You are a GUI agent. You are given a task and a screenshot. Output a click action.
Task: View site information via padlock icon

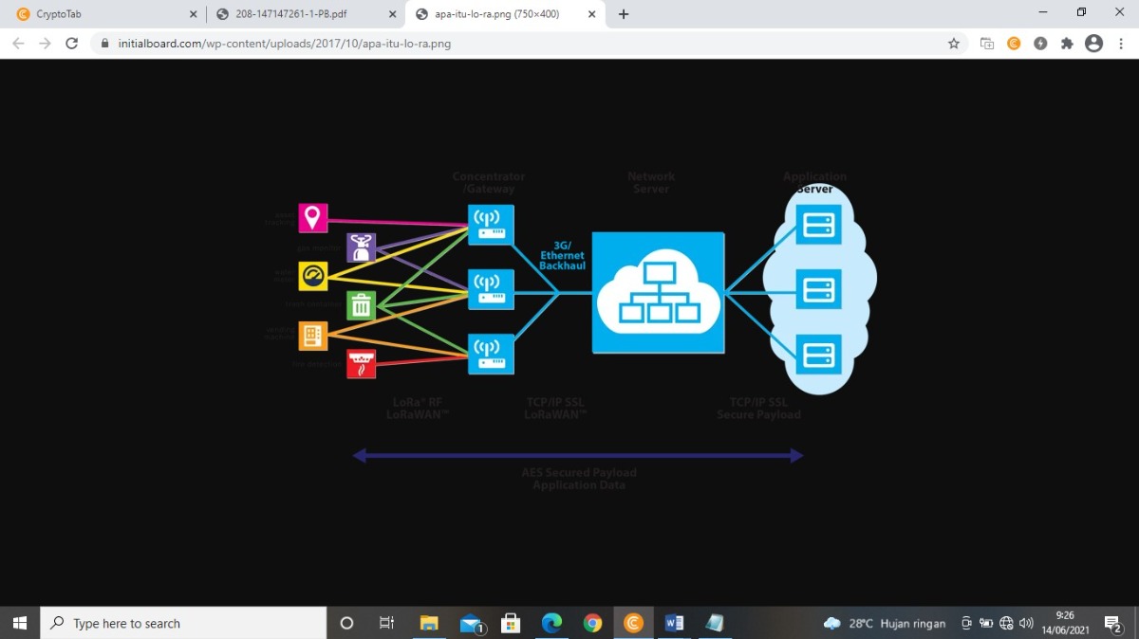point(104,44)
